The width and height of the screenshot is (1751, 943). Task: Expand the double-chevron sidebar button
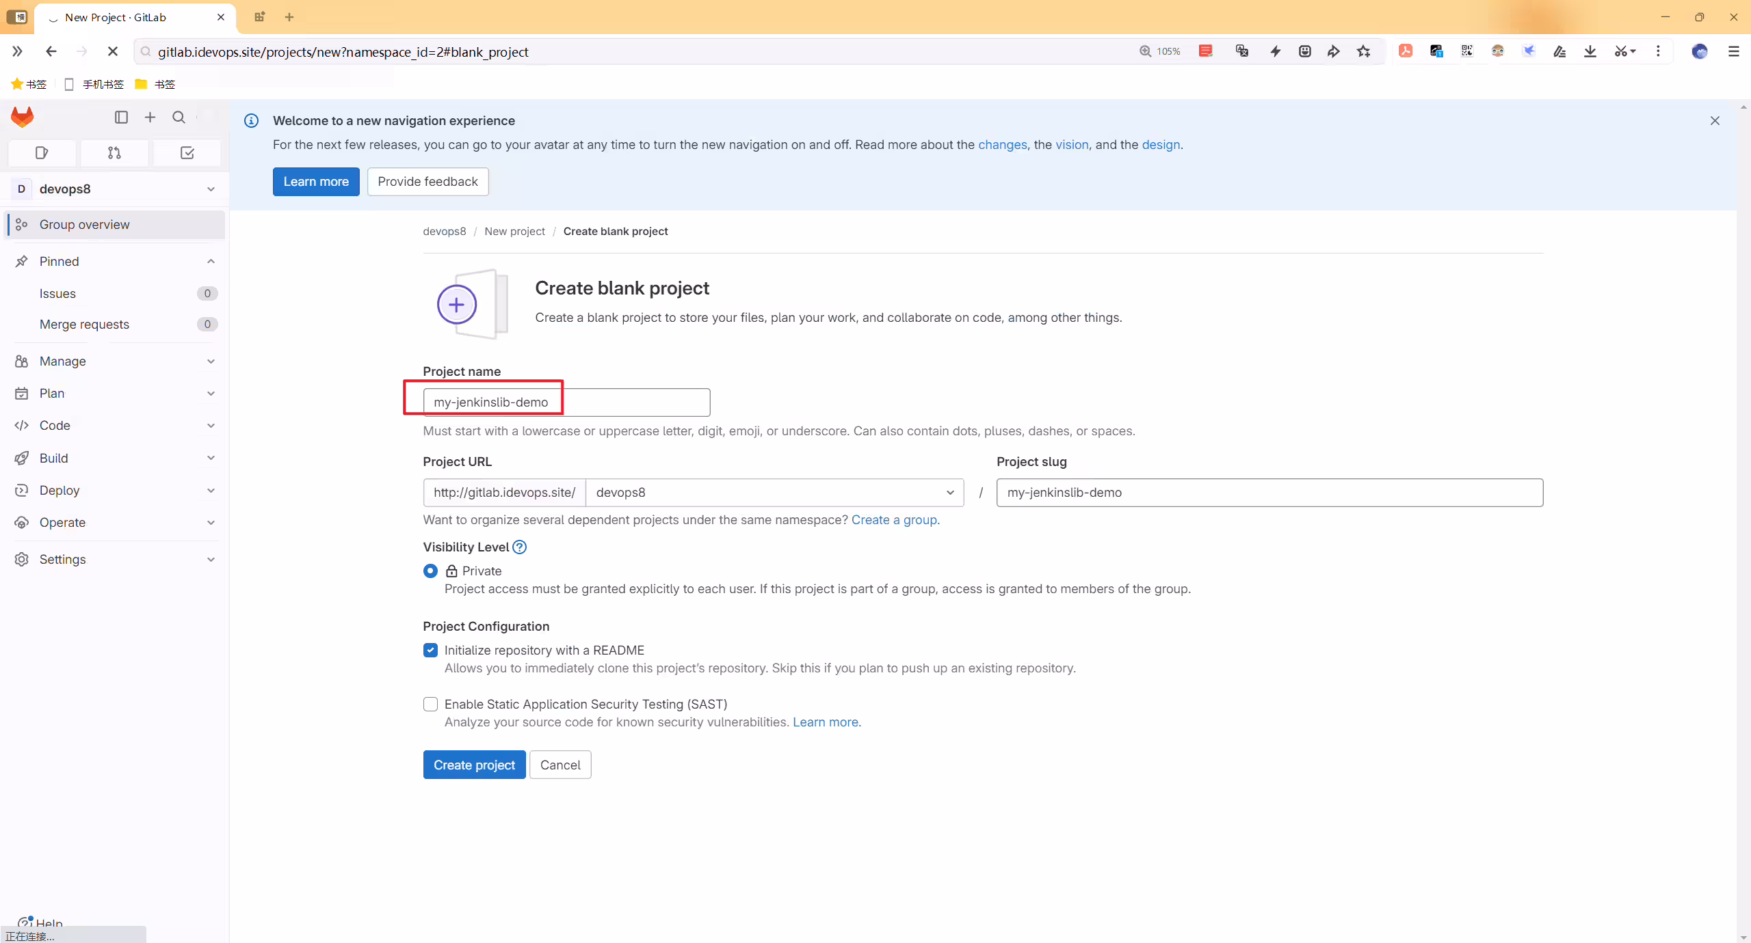17,51
